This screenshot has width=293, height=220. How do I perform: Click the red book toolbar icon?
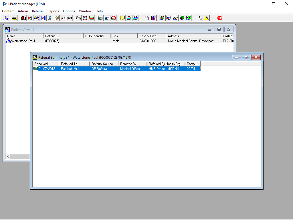[x=23, y=18]
